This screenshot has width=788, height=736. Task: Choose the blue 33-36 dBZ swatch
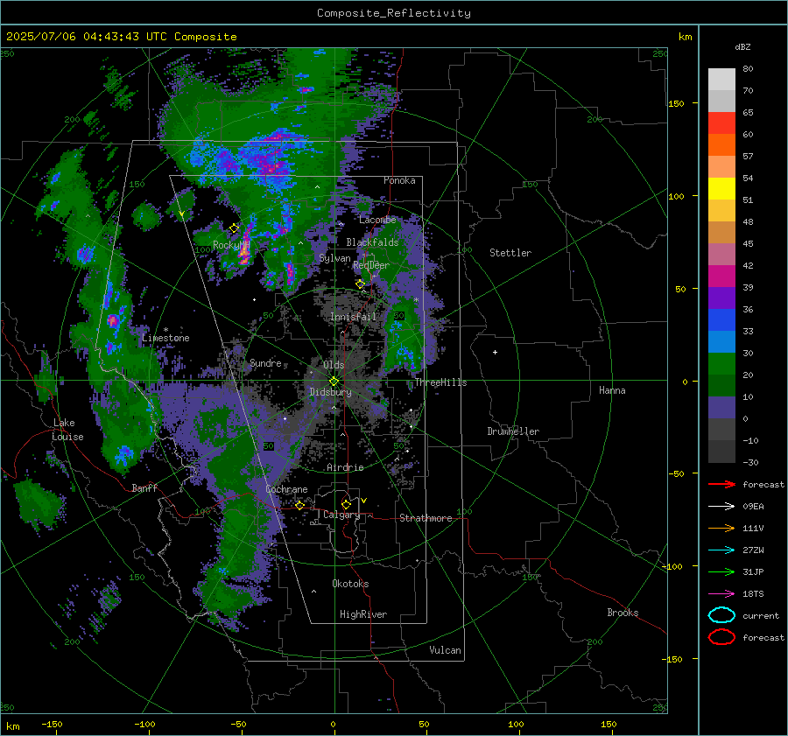click(721, 320)
